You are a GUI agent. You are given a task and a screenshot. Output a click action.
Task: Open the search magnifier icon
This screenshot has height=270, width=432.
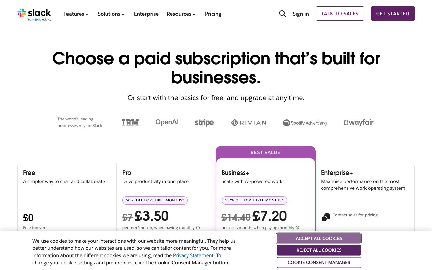[282, 13]
